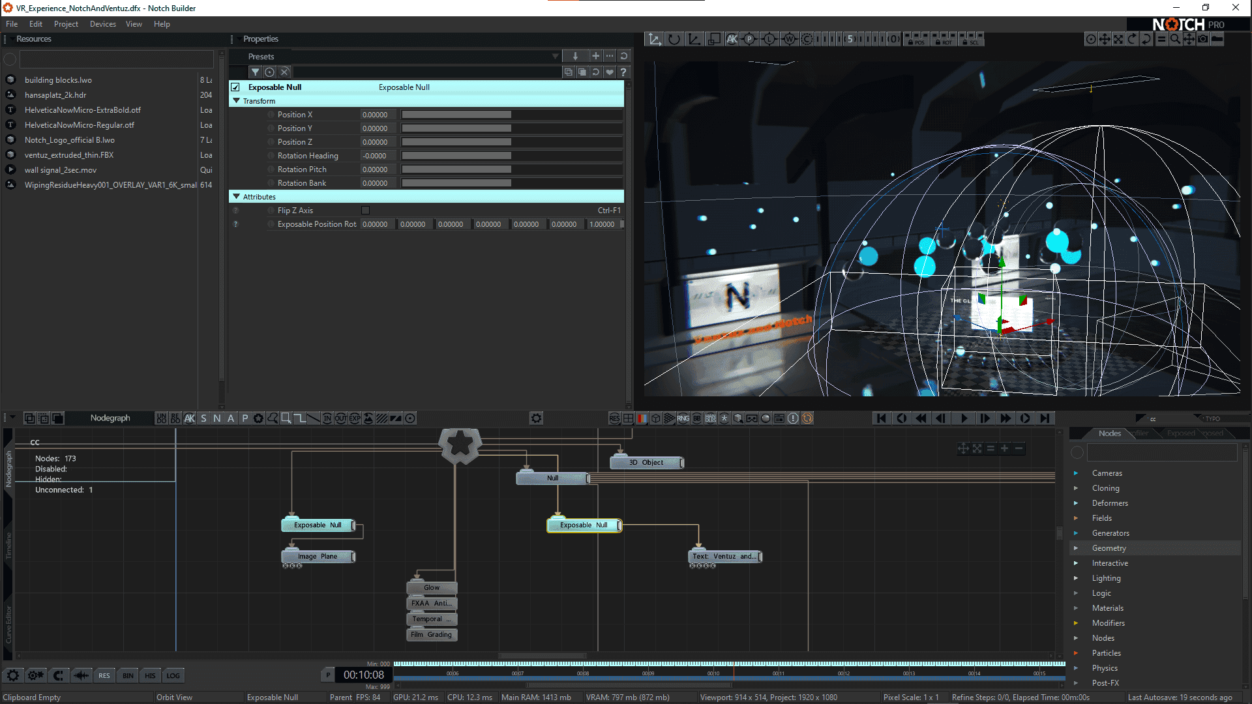
Task: Open the Project menu
Action: point(66,24)
